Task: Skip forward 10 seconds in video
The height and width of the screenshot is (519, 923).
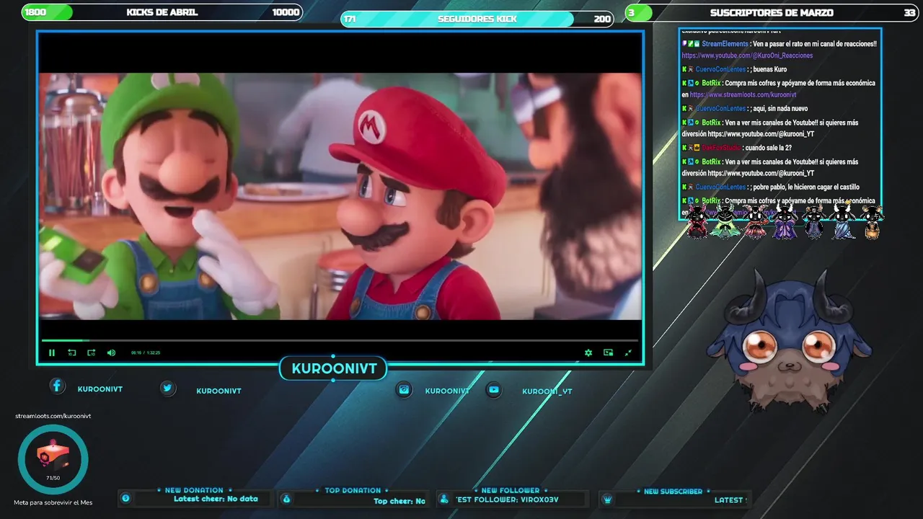Action: pos(92,352)
